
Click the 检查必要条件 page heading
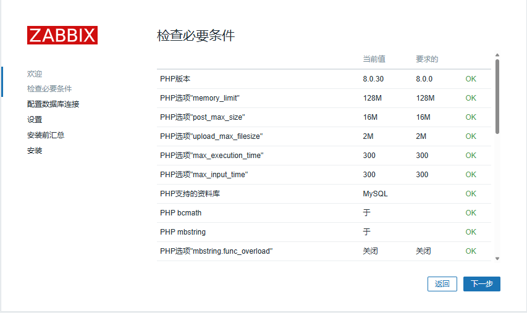[x=196, y=35]
